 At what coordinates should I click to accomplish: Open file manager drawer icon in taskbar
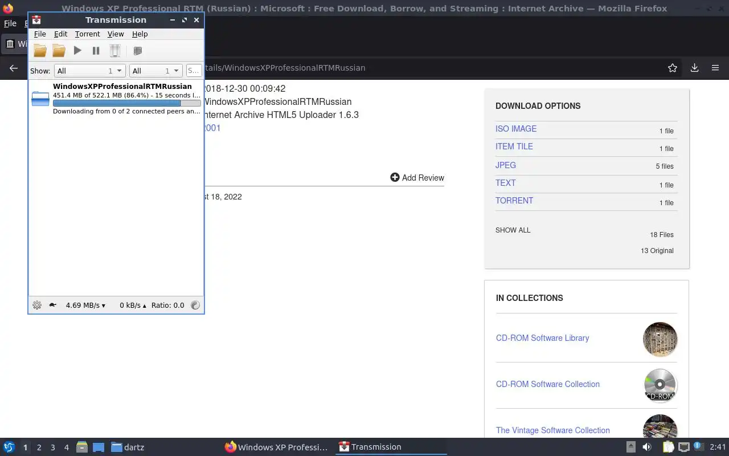pos(81,447)
